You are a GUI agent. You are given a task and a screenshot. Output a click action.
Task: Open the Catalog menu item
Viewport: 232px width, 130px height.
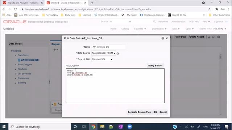click(125, 29)
